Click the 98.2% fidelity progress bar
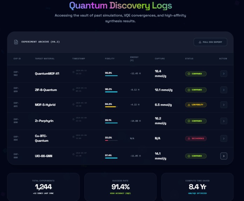This screenshot has height=201, width=244. pos(111,92)
